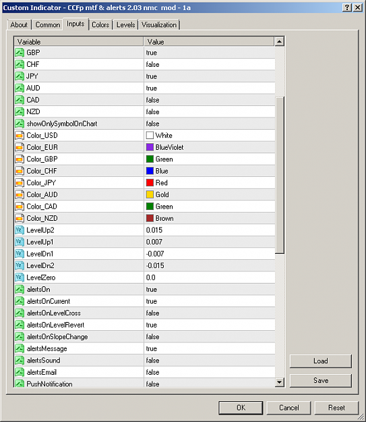Click the color icon beside Color_USD
366x422 pixels.
click(20, 135)
